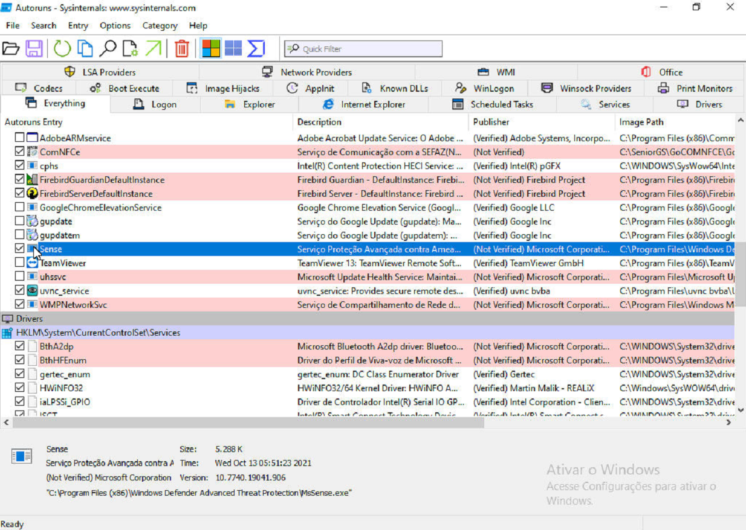Image resolution: width=746 pixels, height=530 pixels.
Task: Open the Entry menu
Action: [78, 25]
